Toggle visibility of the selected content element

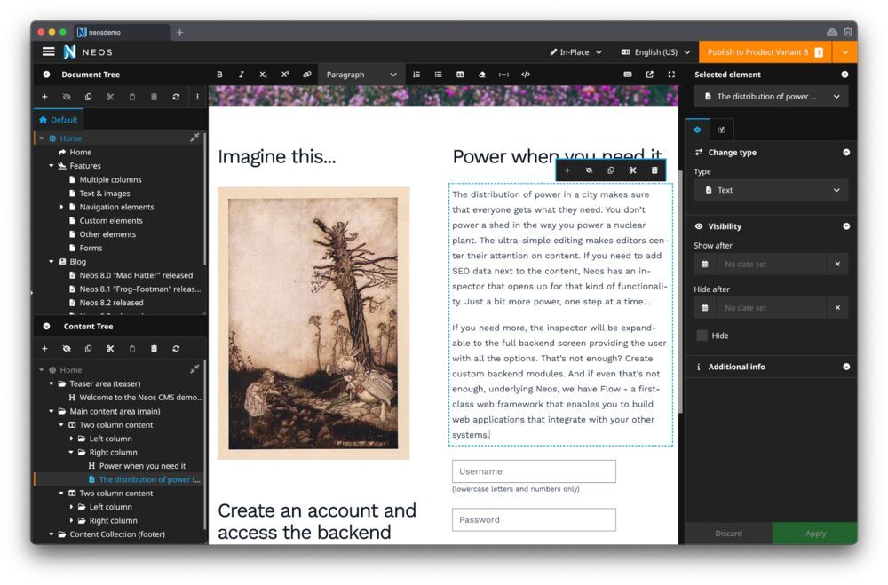(x=589, y=169)
